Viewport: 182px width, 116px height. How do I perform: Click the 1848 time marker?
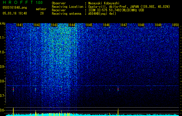coord(141,25)
